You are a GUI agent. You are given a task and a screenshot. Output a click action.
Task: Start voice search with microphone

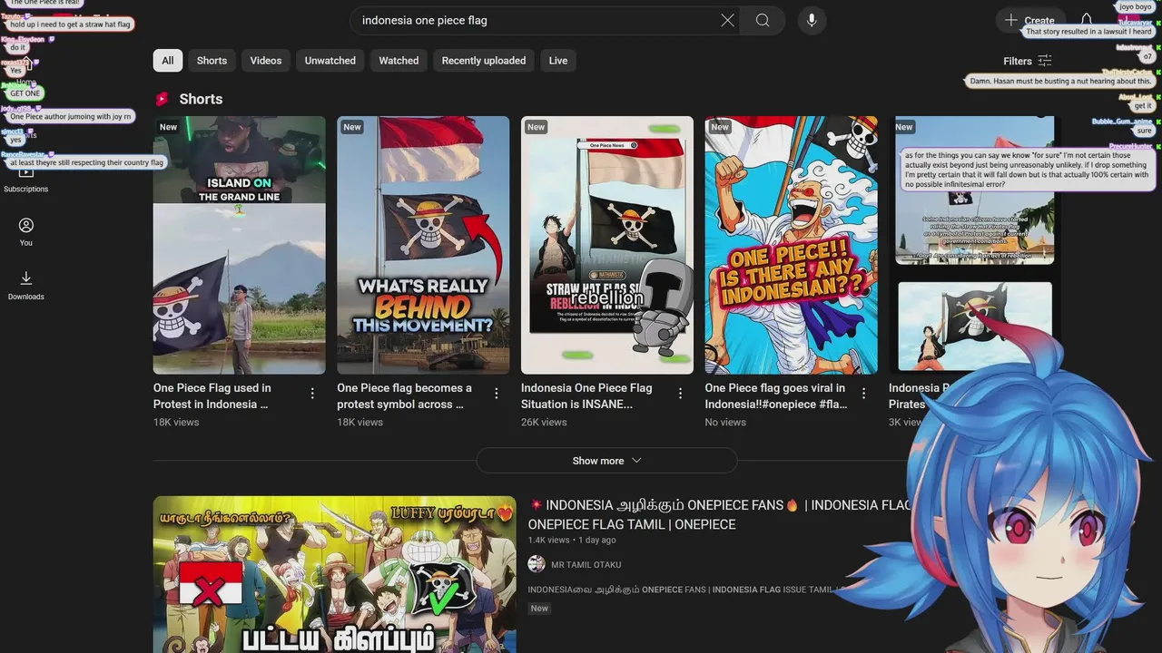(812, 20)
